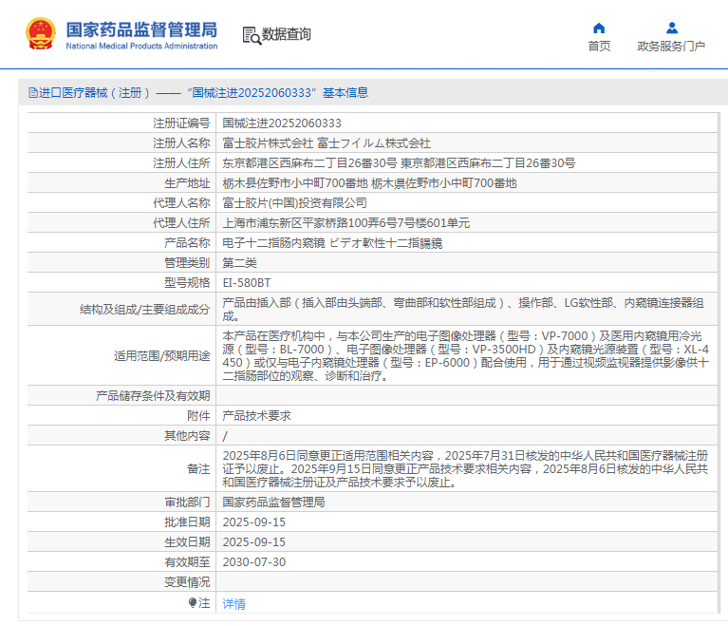Select attachment 产品技术要求
728x626 pixels.
click(257, 416)
